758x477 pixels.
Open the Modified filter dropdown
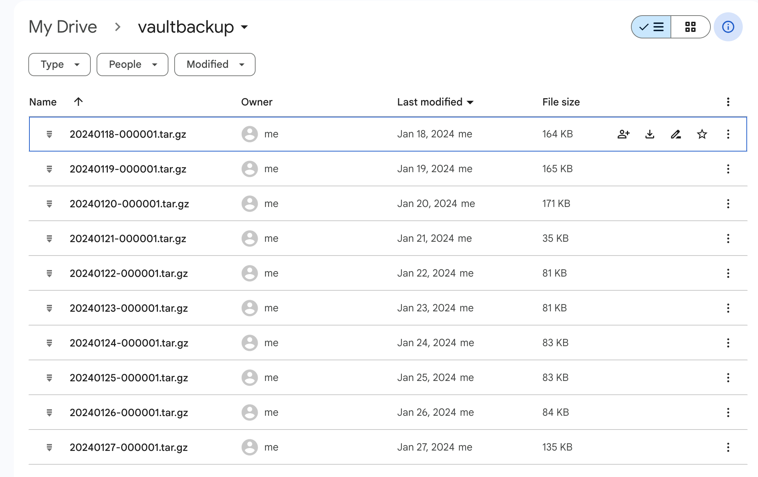[215, 65]
